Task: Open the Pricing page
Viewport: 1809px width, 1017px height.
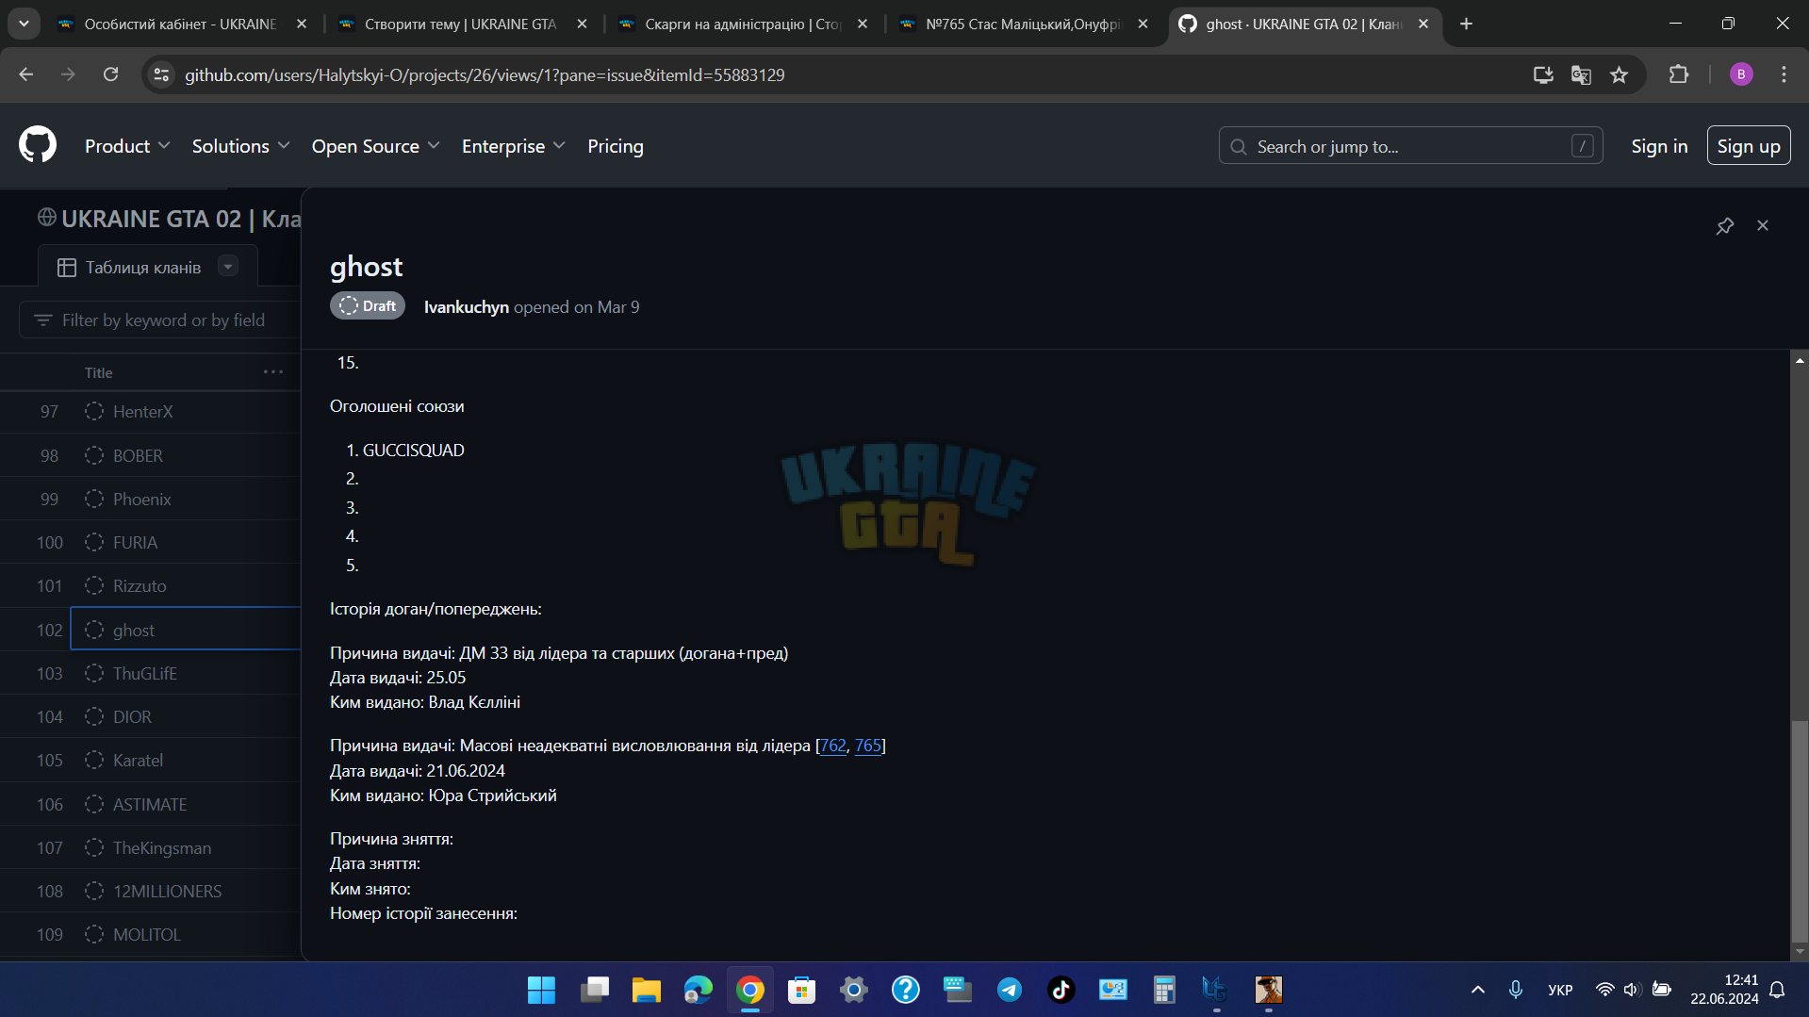Action: click(616, 146)
